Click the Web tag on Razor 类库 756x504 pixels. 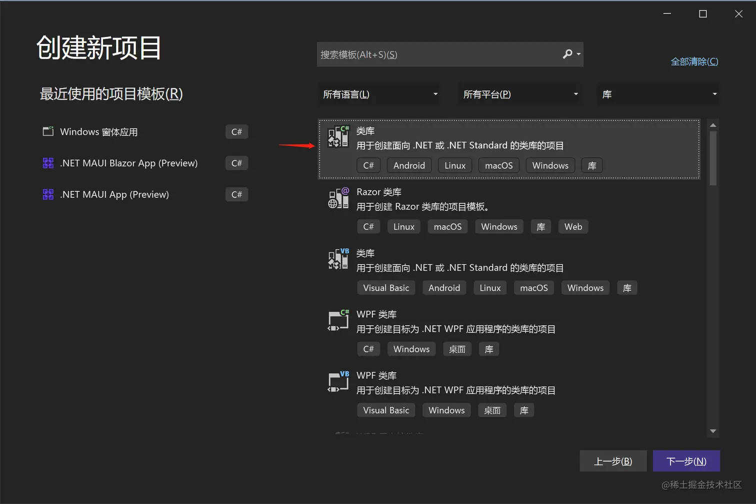573,227
